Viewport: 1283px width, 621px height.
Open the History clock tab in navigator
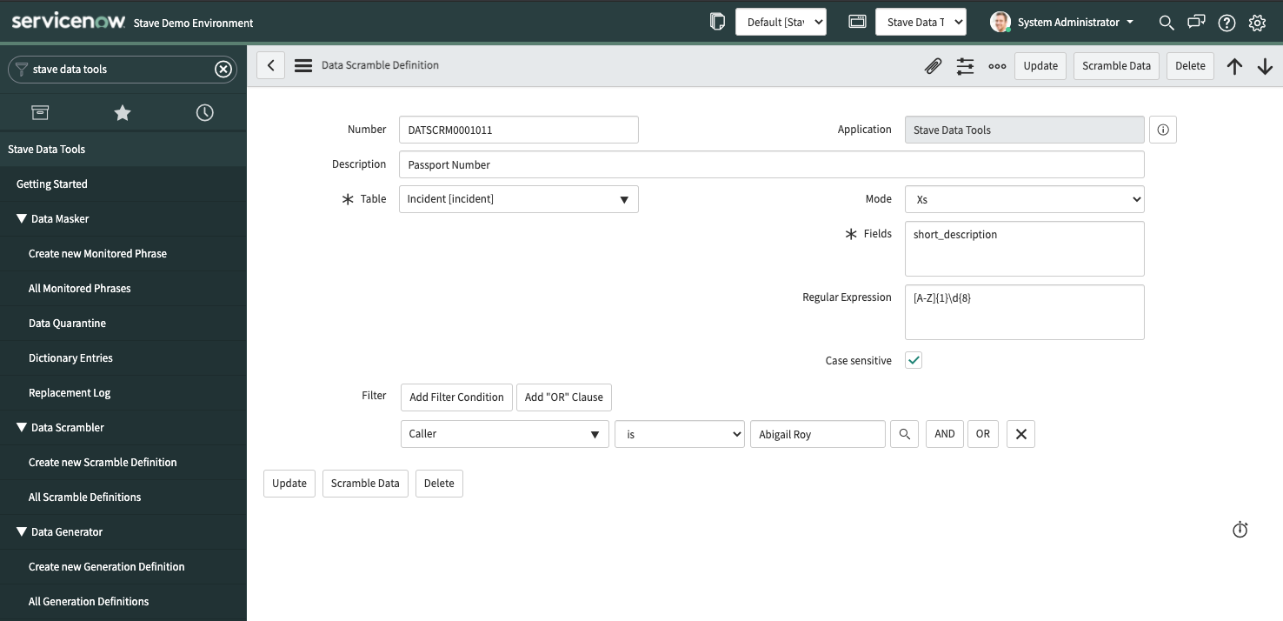[205, 113]
